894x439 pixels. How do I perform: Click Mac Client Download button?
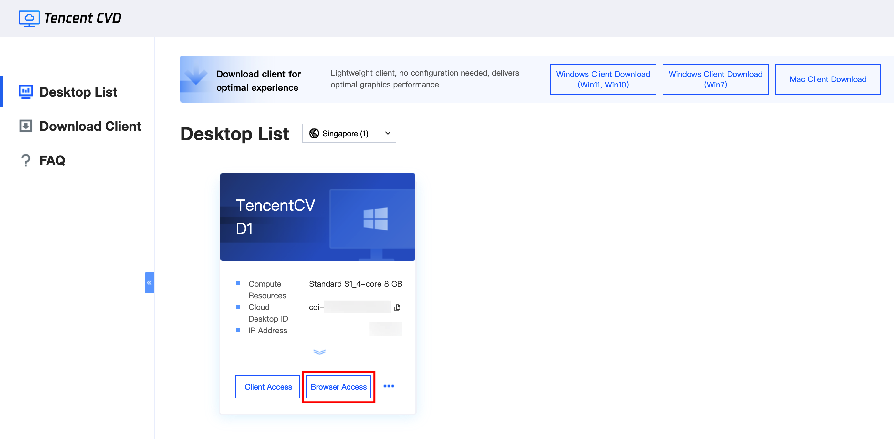click(x=827, y=79)
